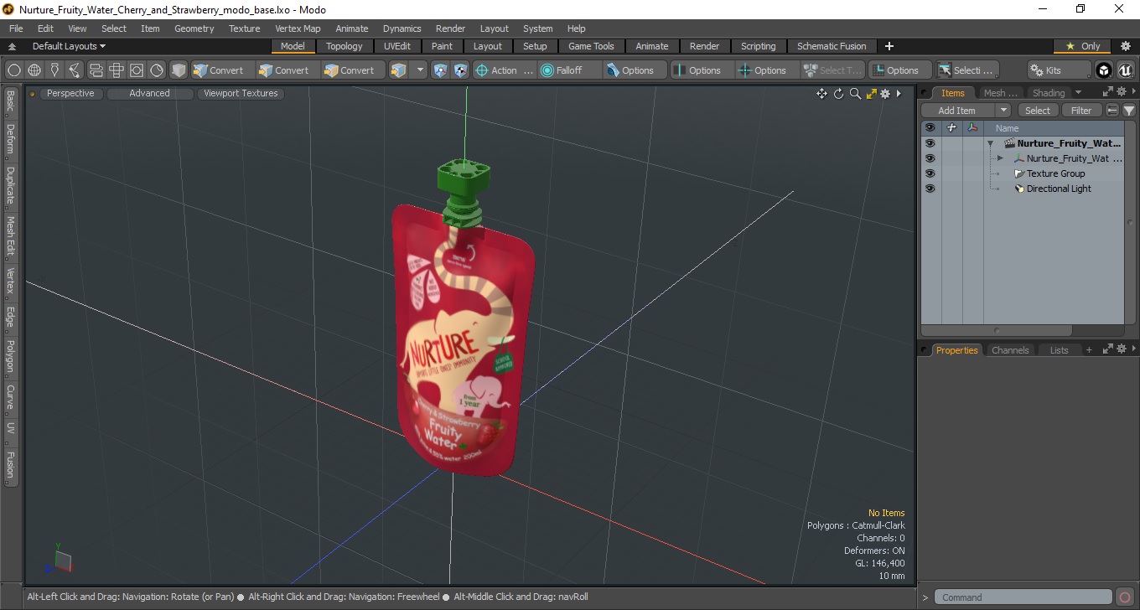1140x610 pixels.
Task: Switch to the Schematic Fusion tab
Action: (x=832, y=46)
